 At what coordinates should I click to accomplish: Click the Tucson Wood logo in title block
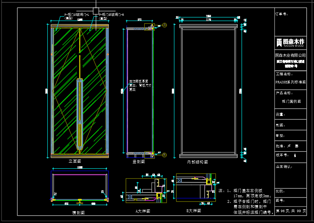[x=290, y=42]
